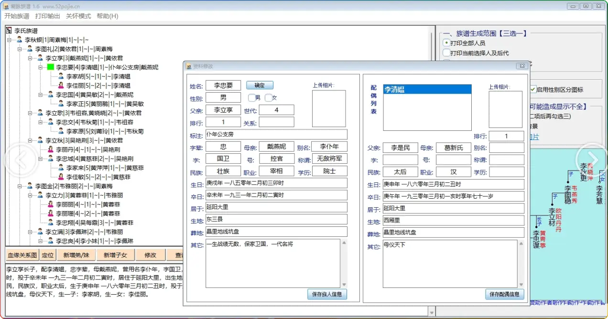The image size is (608, 319).
Task: Click the right arrow navigation circle
Action: coord(592,159)
